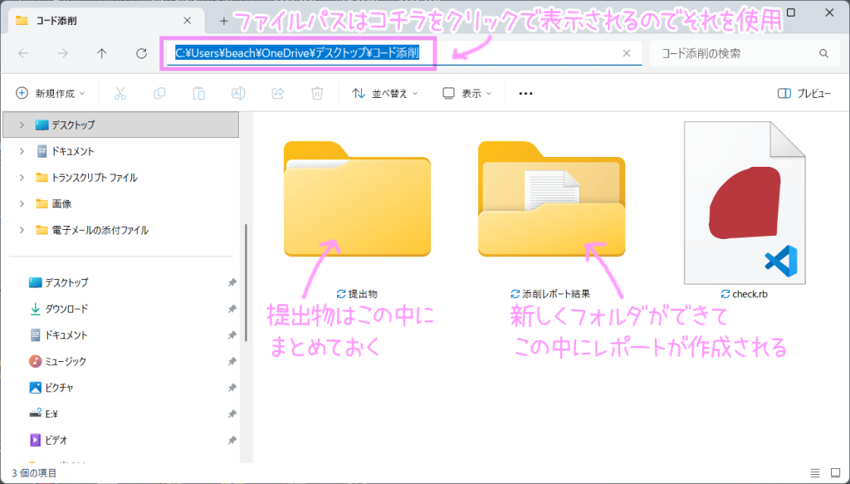Screen dimensions: 850x484
Task: Click the Paste clipboard icon
Action: [198, 94]
